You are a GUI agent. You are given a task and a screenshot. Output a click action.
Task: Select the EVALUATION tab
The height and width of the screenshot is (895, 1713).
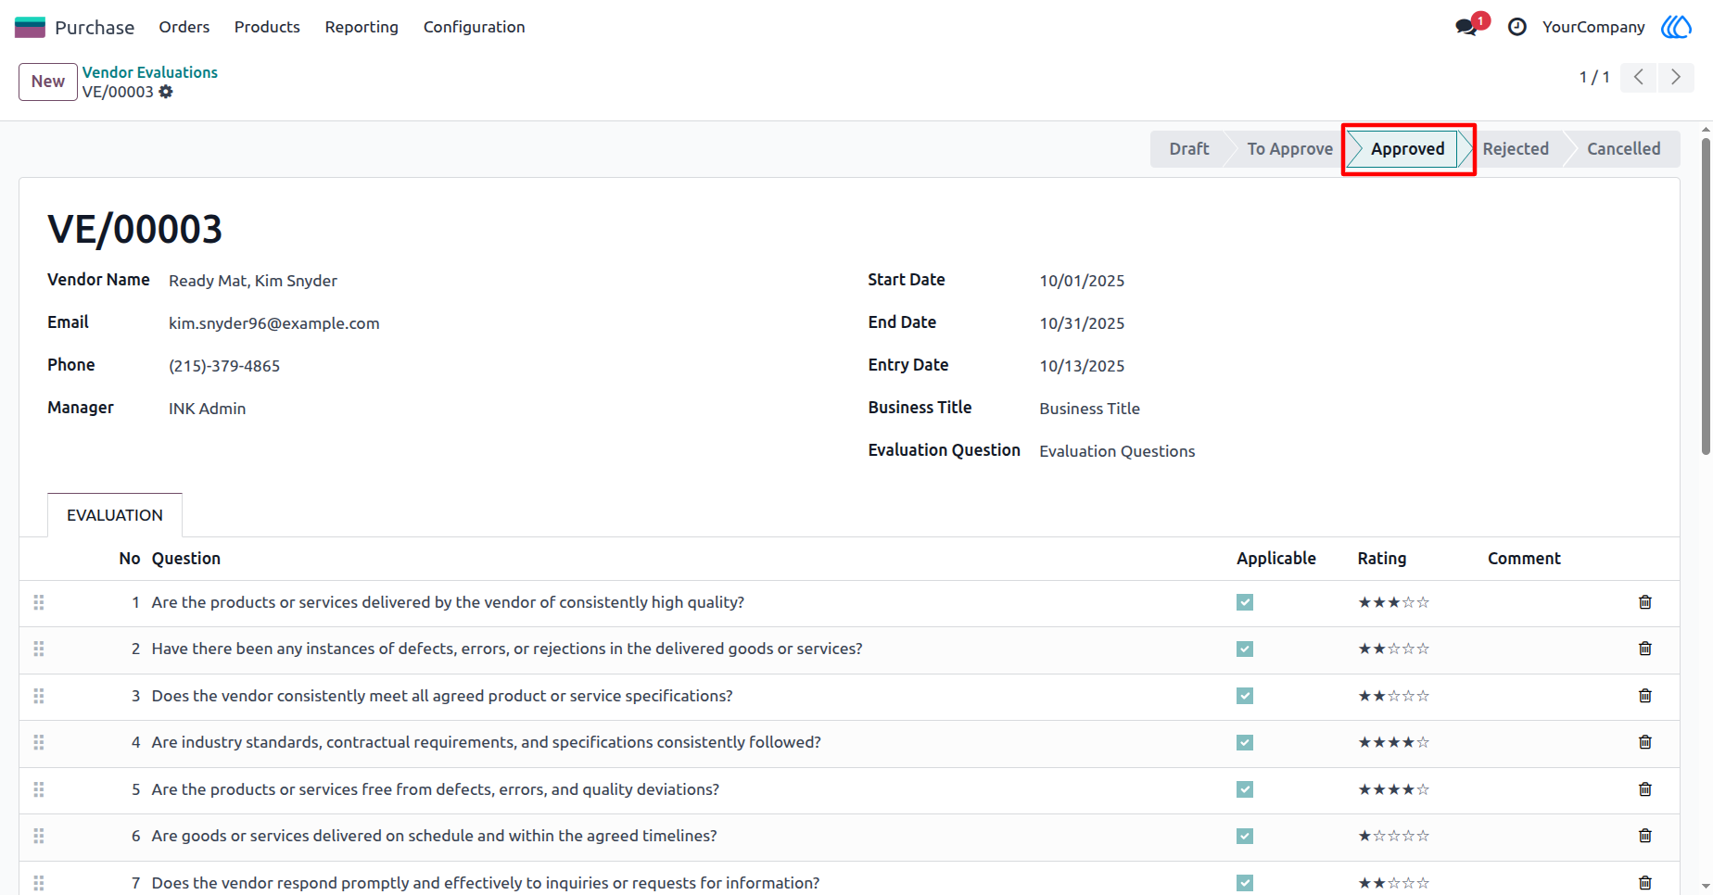coord(115,515)
